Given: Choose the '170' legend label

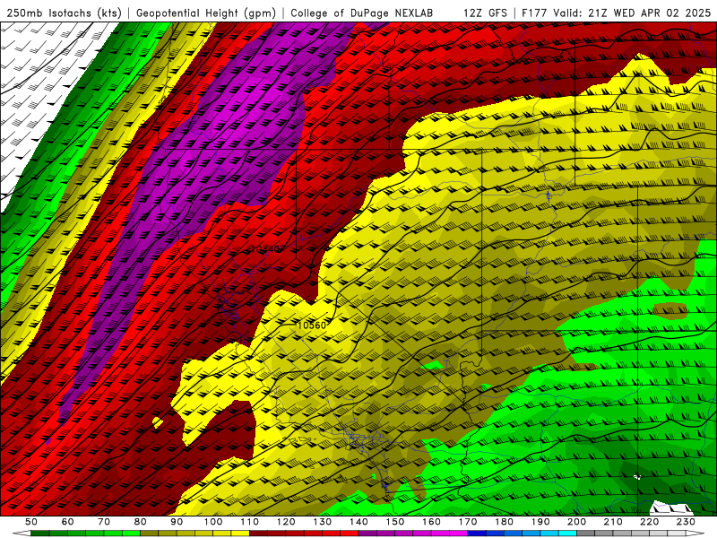Looking at the screenshot, I should click(468, 522).
